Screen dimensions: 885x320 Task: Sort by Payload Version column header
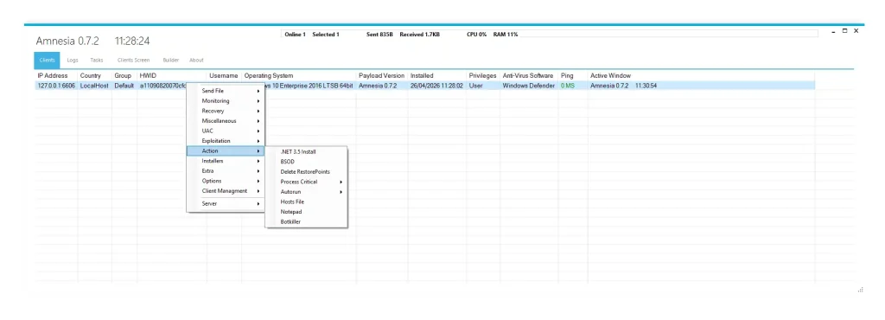click(x=382, y=75)
